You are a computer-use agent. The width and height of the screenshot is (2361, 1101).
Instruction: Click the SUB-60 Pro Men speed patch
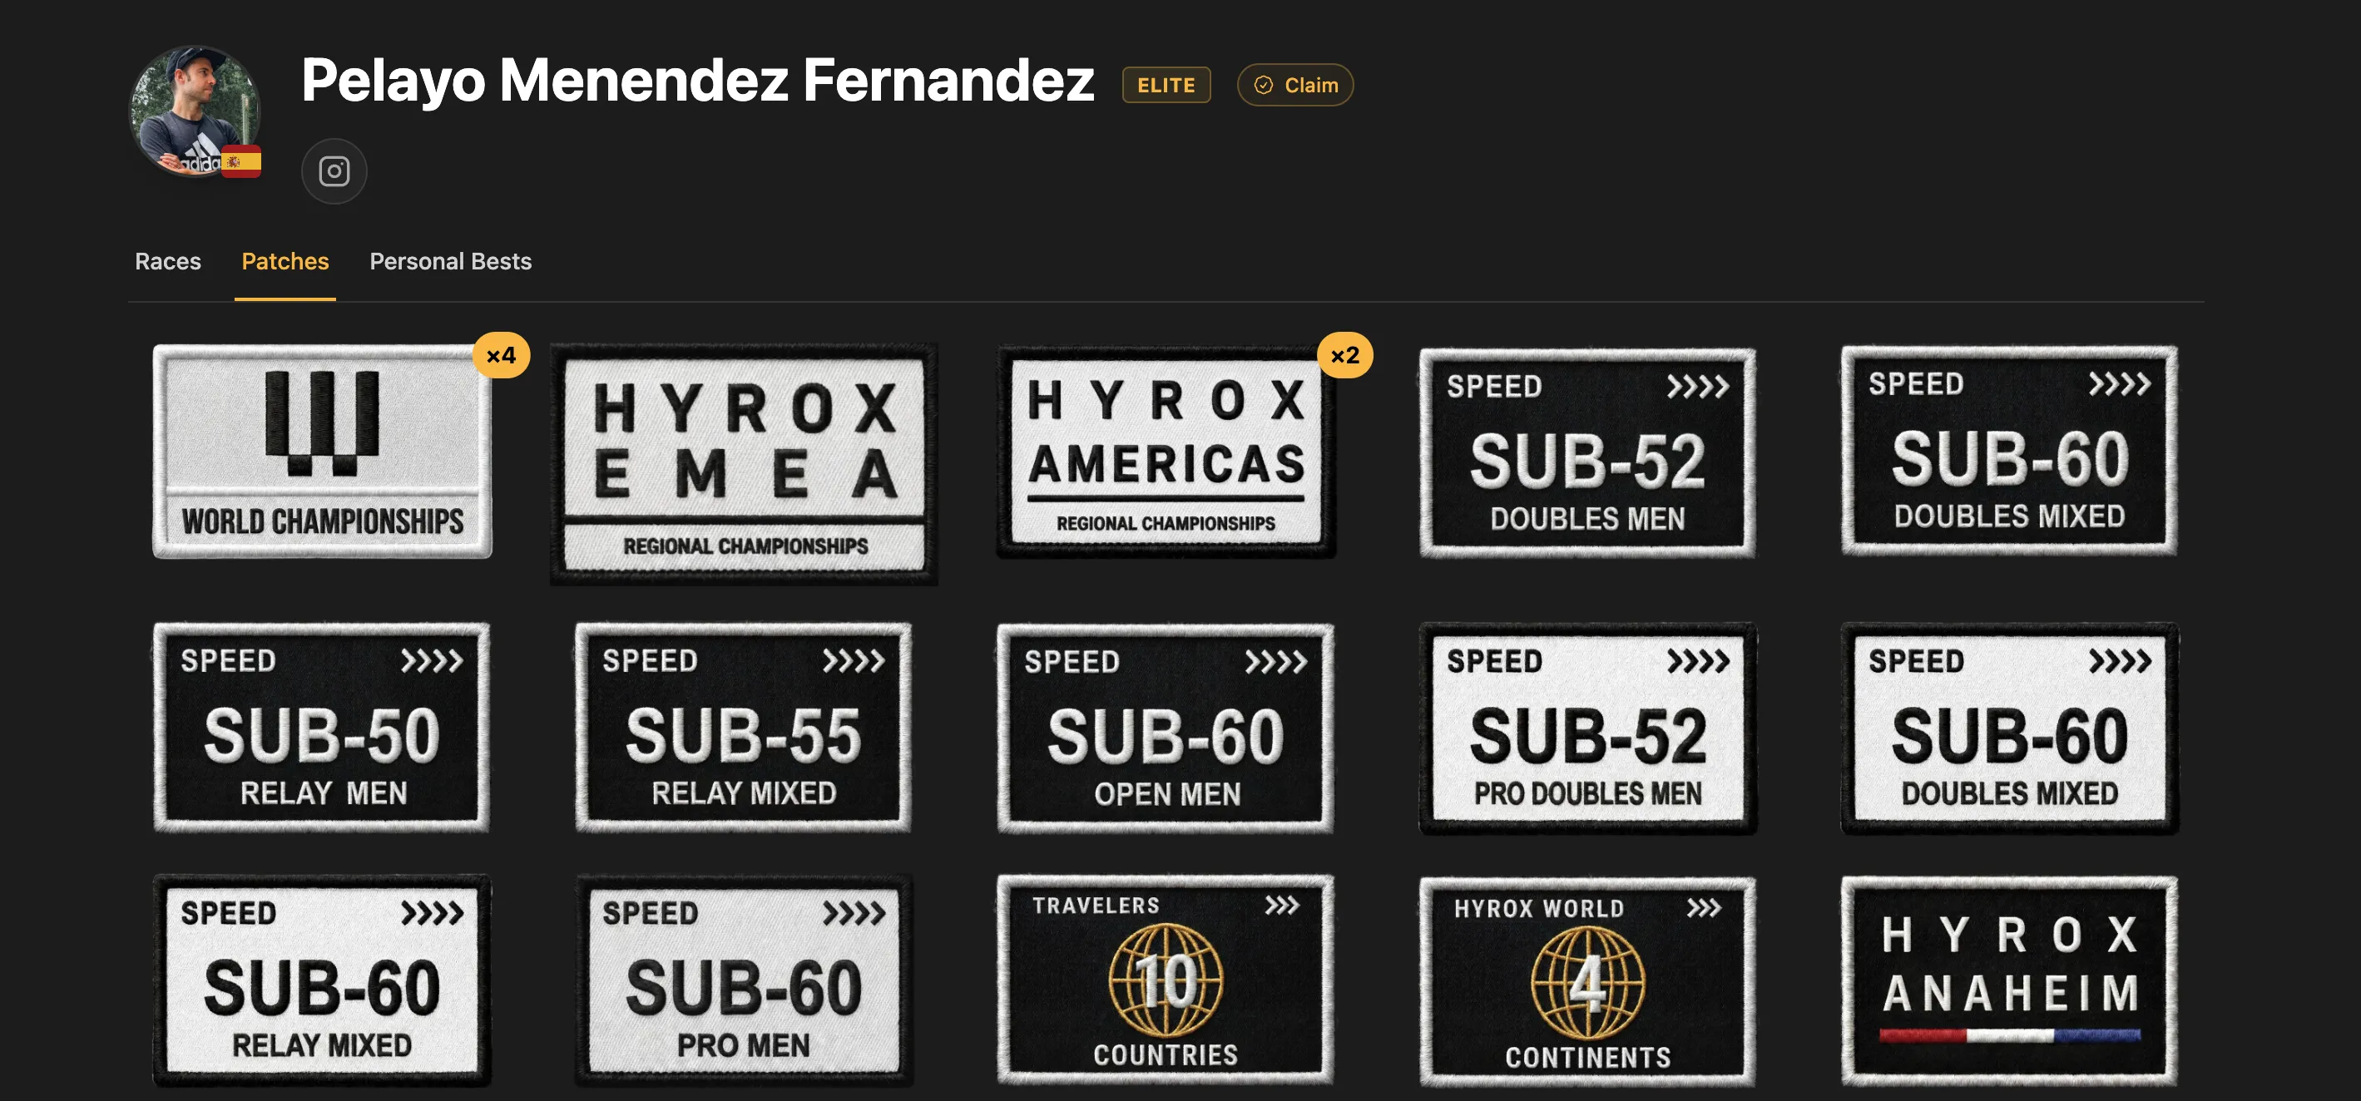[743, 981]
